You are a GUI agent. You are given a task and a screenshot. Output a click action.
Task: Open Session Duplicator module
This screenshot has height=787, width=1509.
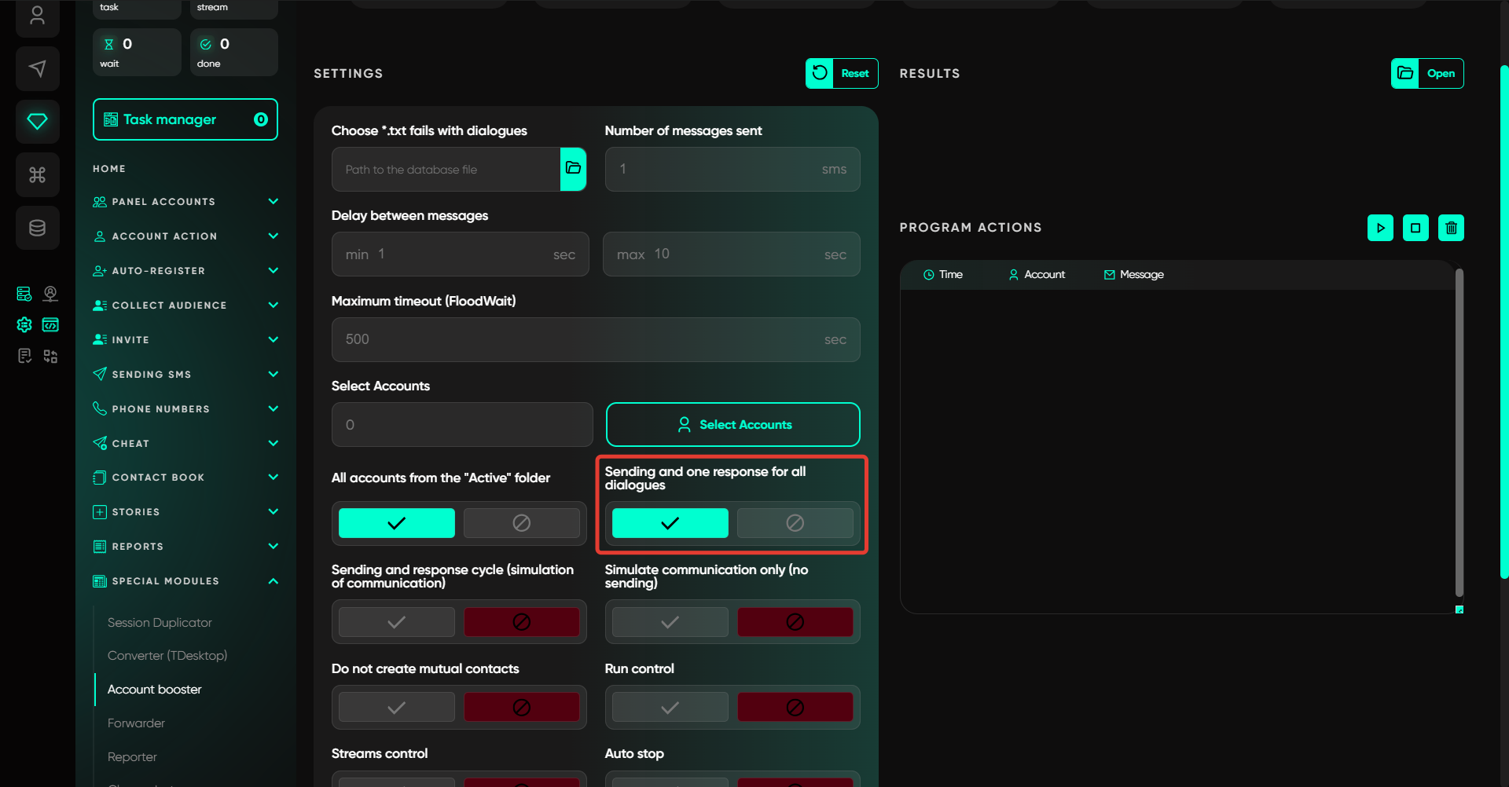click(160, 622)
